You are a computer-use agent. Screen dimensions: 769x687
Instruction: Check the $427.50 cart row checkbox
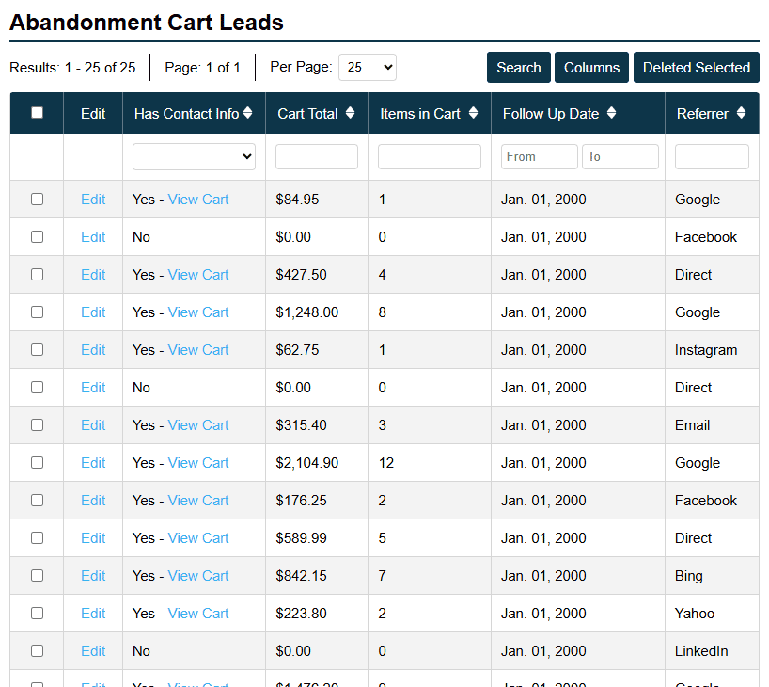pos(37,274)
